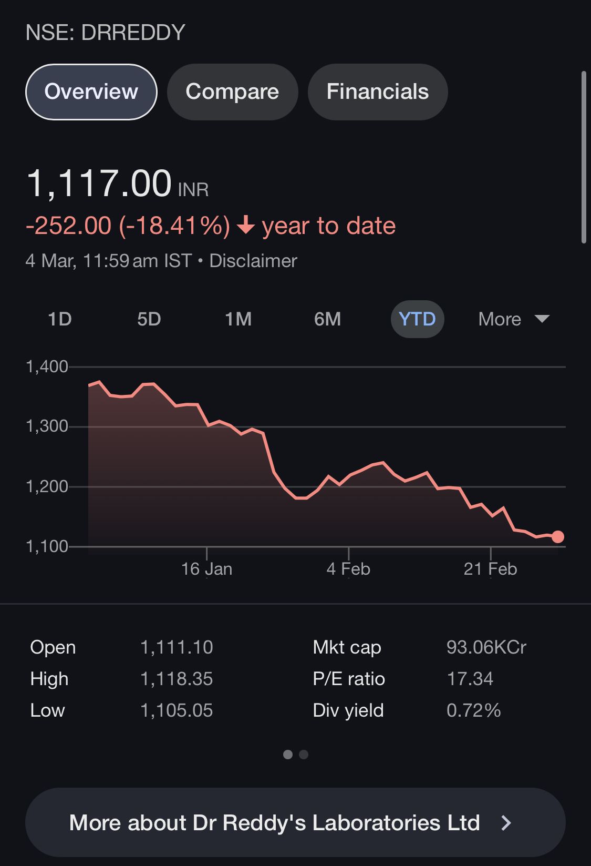Click the 4 Feb axis marker

tap(348, 568)
